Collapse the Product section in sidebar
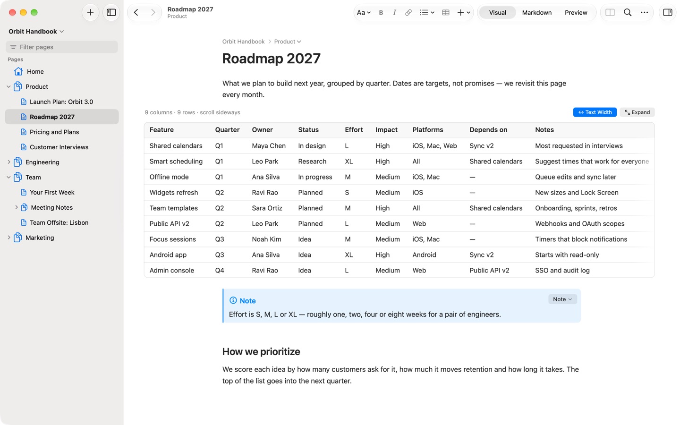Viewport: 680px width, 425px height. (x=8, y=86)
